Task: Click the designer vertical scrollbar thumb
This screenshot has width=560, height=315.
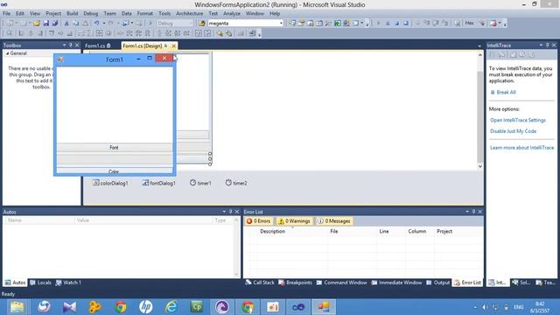Action: 480,116
